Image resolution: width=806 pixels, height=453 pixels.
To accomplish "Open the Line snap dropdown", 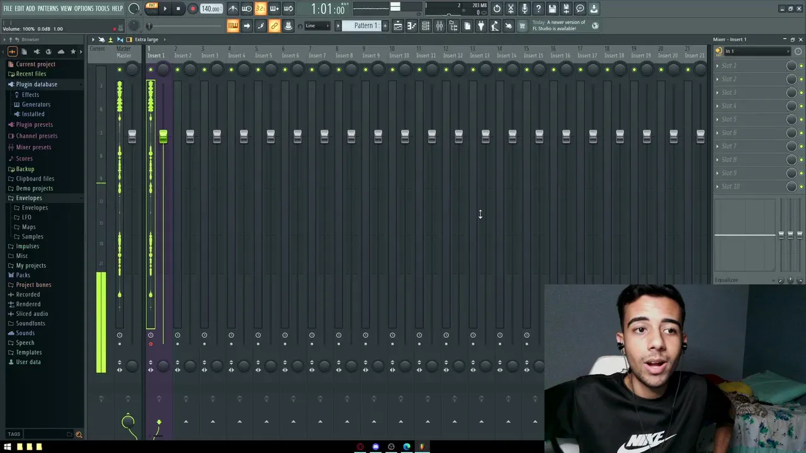I will 319,26.
